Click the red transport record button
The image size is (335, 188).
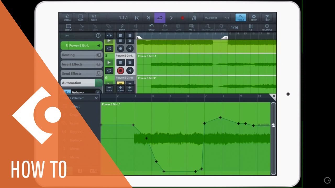(183, 18)
